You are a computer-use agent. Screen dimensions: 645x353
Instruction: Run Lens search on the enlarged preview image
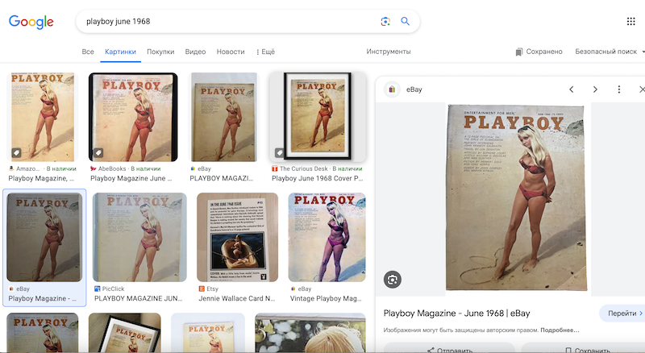pos(393,280)
